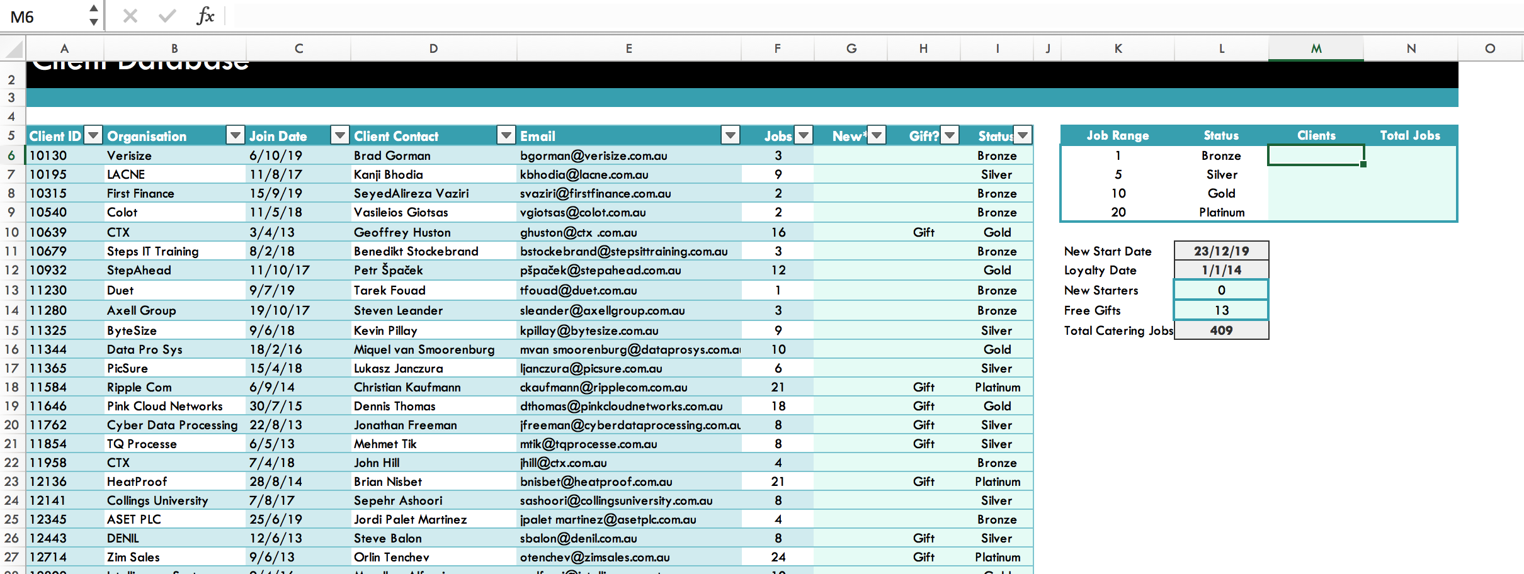The height and width of the screenshot is (574, 1524).
Task: Select the Total Catering Jobs value 409
Action: (1220, 330)
